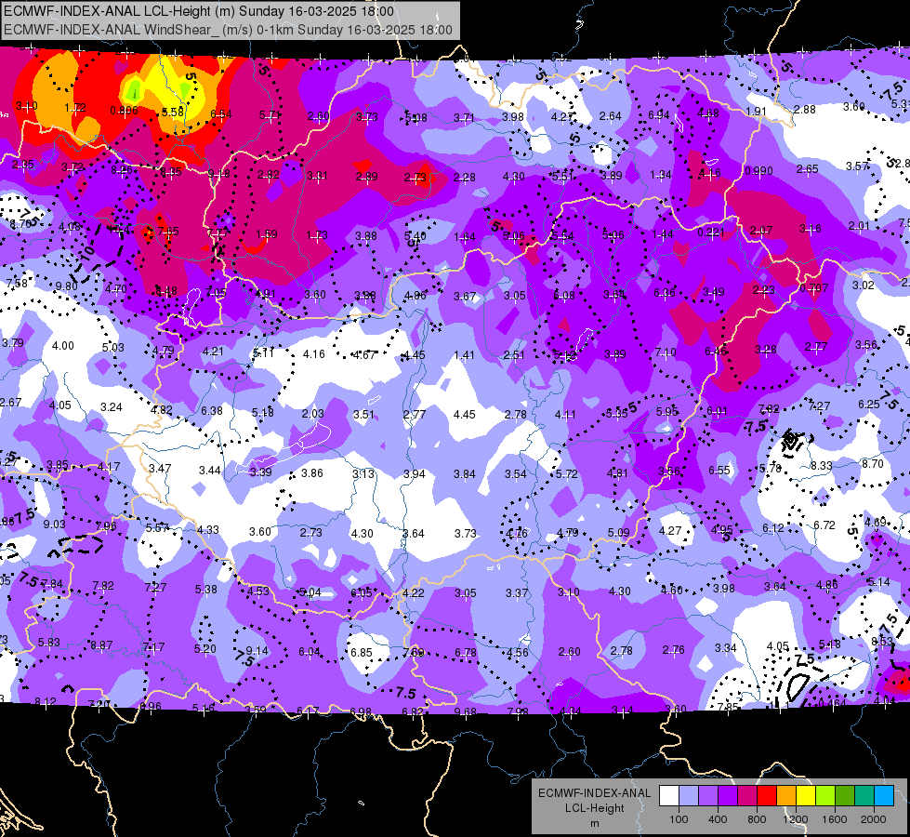Select the orange legend color swatch

click(x=786, y=796)
